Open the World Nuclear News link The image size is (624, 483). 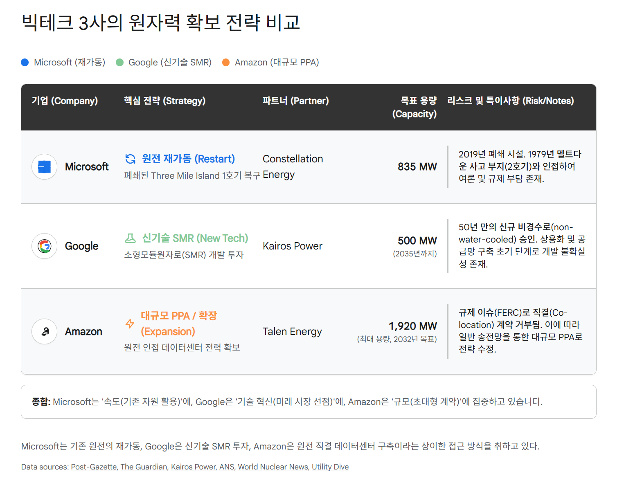tap(273, 467)
